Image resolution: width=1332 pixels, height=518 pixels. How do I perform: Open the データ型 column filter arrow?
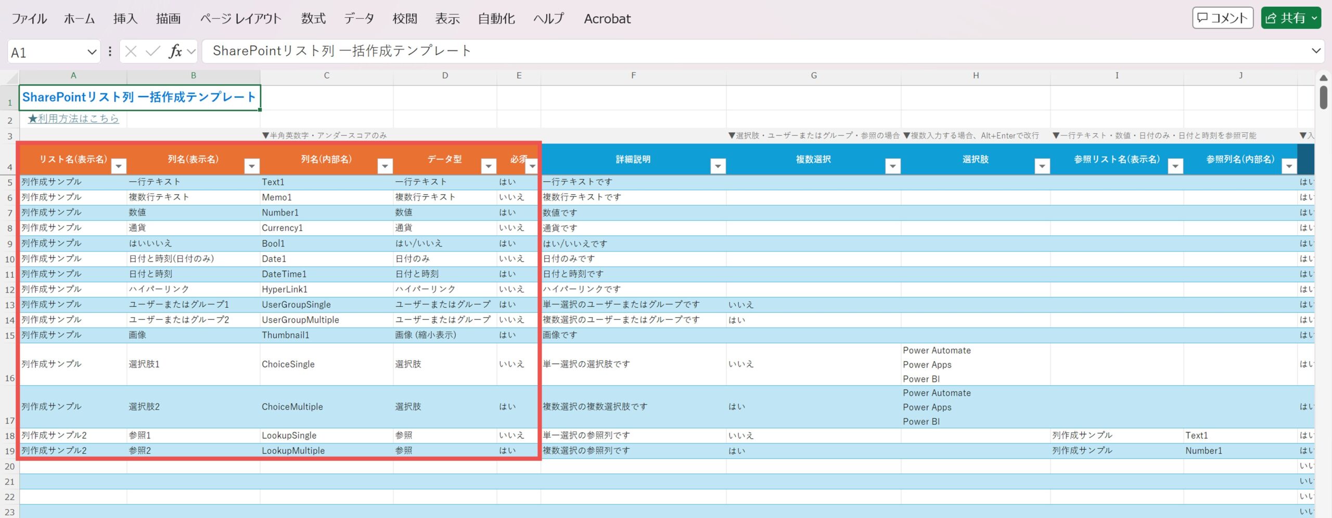(489, 166)
